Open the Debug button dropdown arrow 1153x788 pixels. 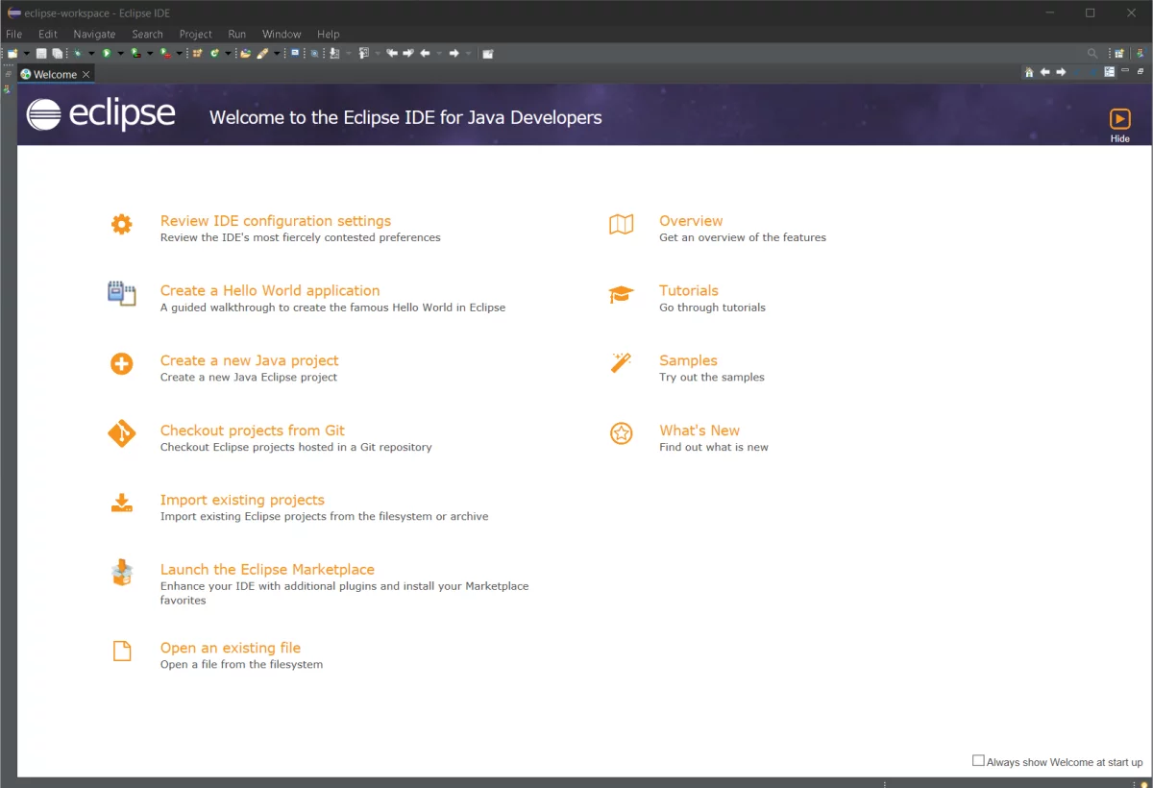(x=91, y=54)
